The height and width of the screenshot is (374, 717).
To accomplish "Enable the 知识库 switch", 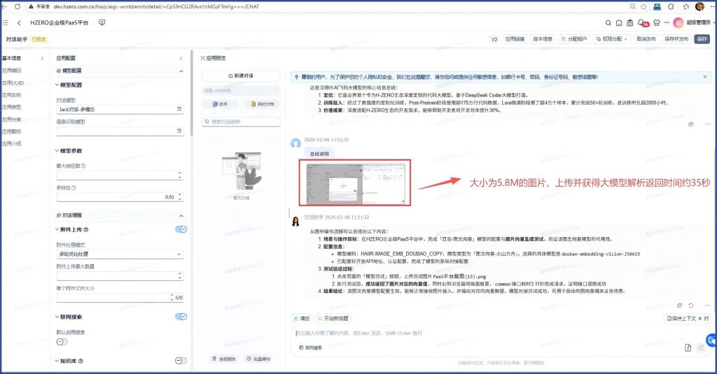I will click(181, 361).
